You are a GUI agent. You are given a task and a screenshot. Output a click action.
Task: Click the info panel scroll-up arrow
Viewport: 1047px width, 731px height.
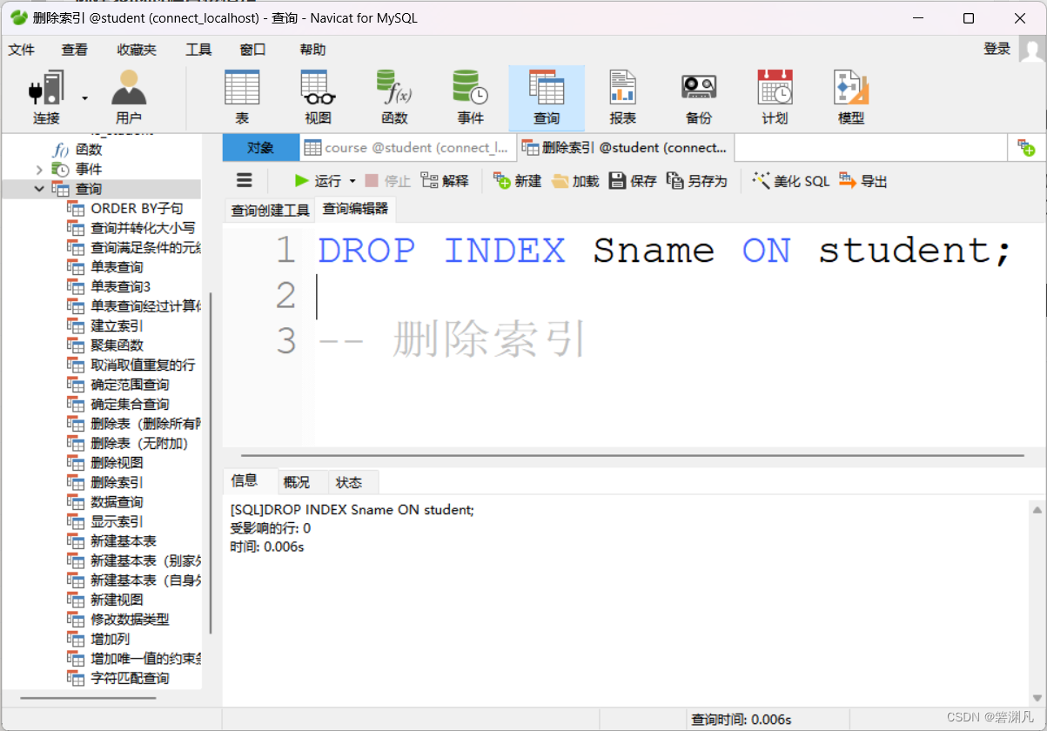pyautogui.click(x=1036, y=509)
